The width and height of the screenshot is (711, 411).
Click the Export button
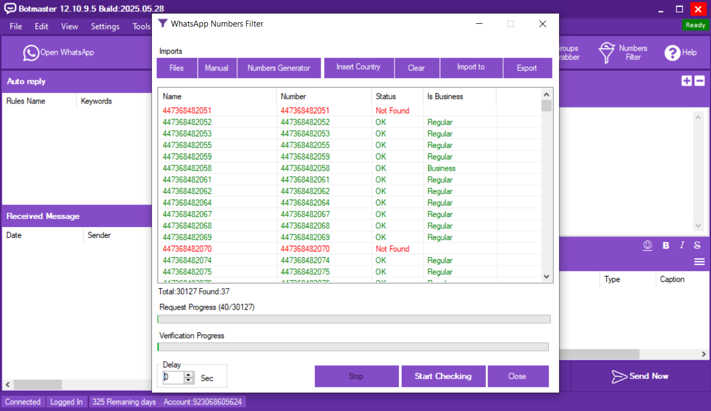tap(526, 68)
